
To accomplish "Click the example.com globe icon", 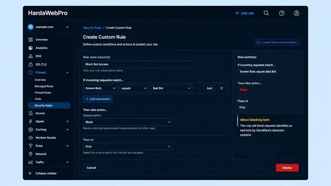I will (x=31, y=27).
